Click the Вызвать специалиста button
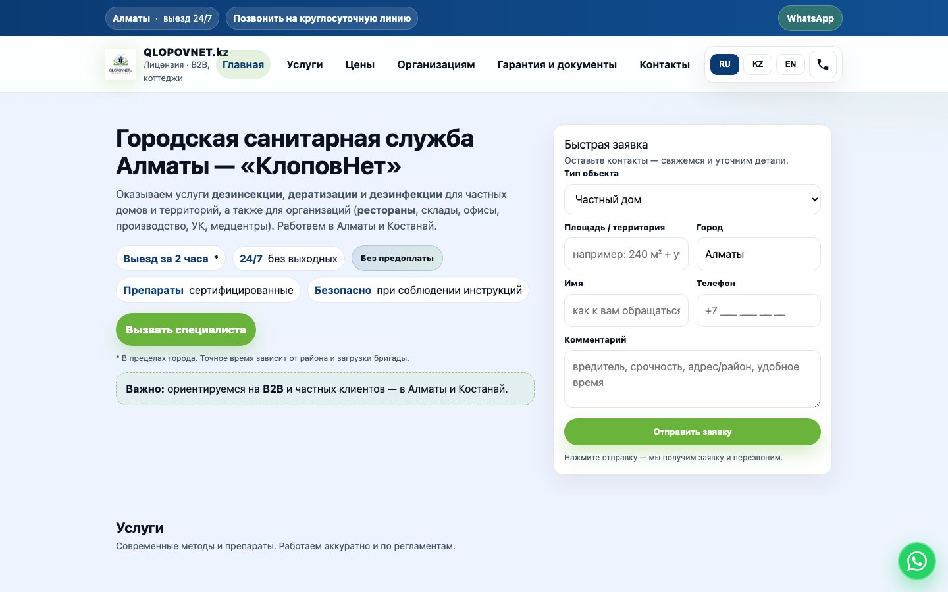This screenshot has height=592, width=948. click(186, 330)
